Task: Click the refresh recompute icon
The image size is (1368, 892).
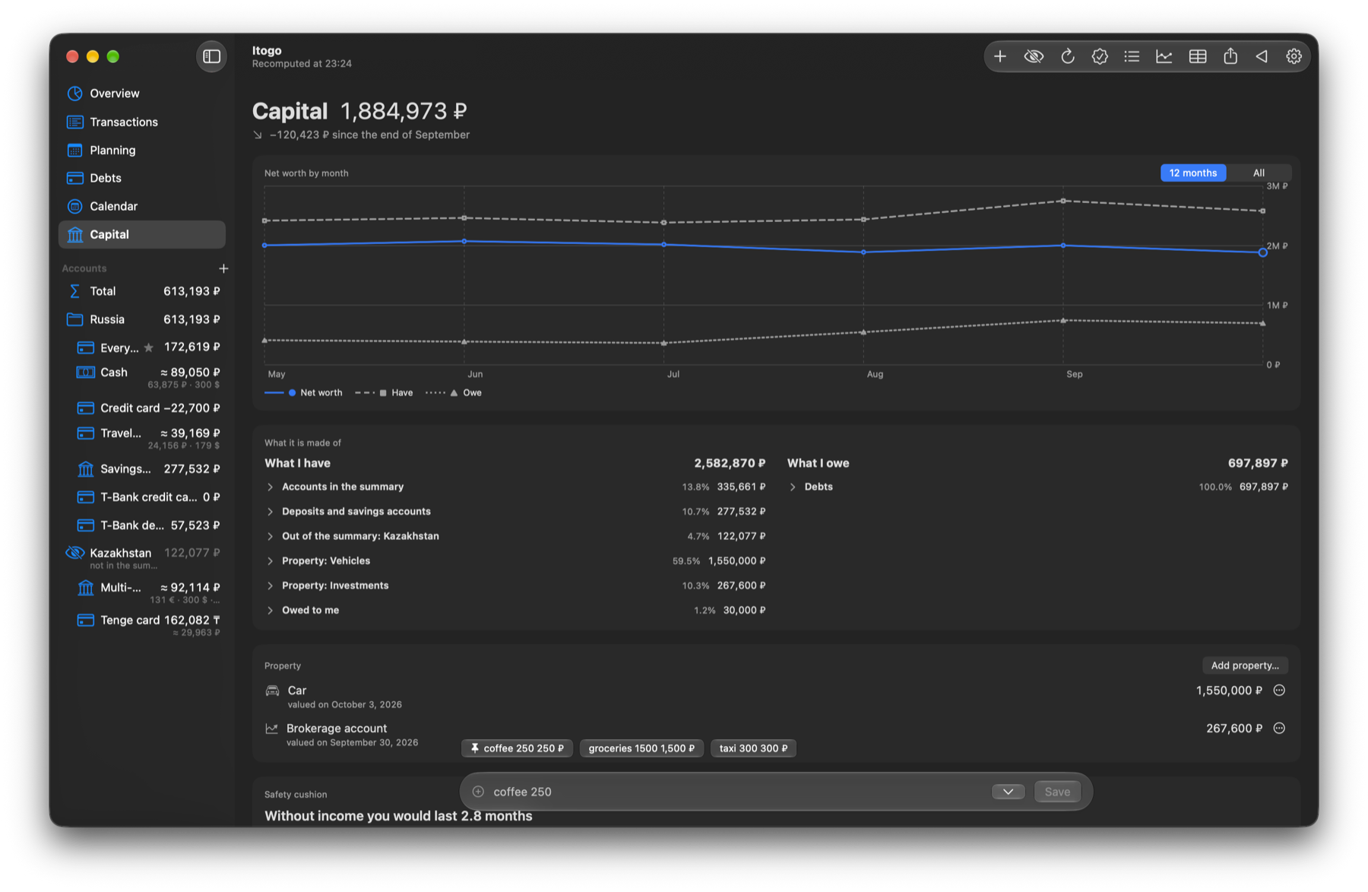Action: click(1067, 56)
